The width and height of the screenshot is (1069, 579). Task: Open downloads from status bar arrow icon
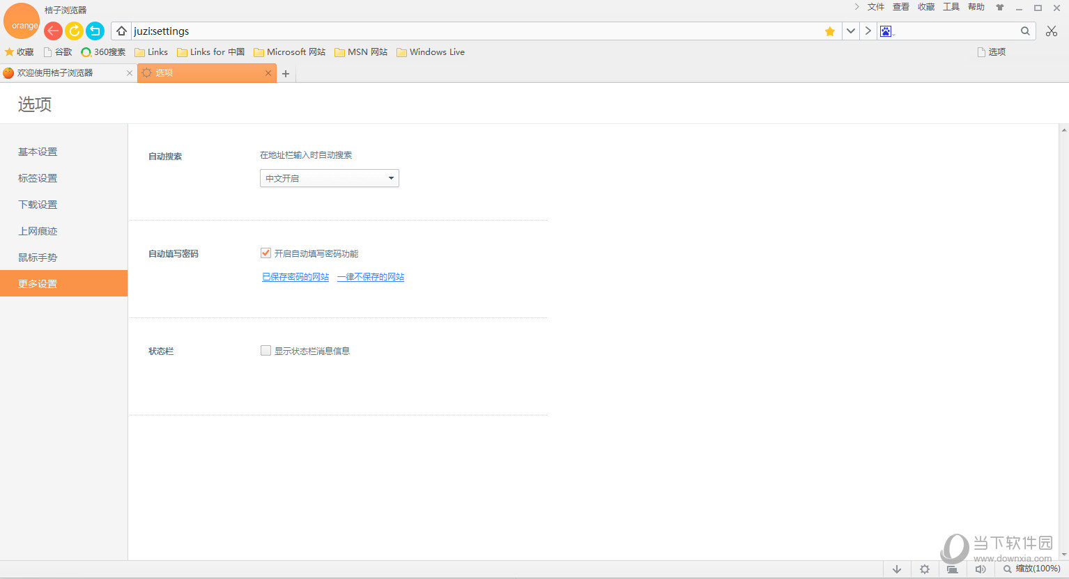(x=897, y=569)
